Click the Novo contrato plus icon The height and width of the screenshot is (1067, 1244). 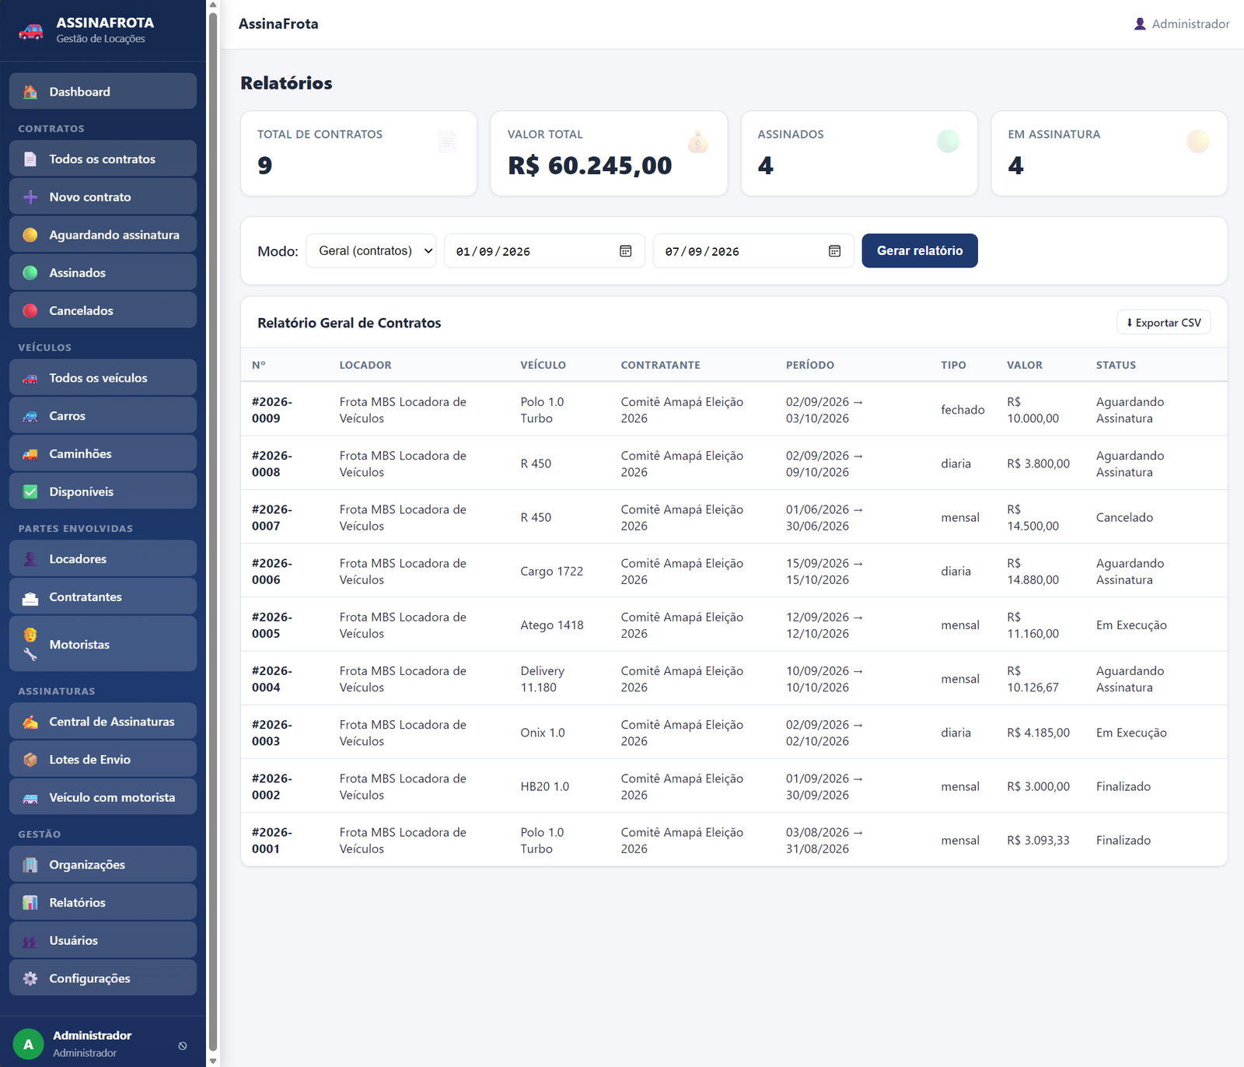[x=30, y=197]
